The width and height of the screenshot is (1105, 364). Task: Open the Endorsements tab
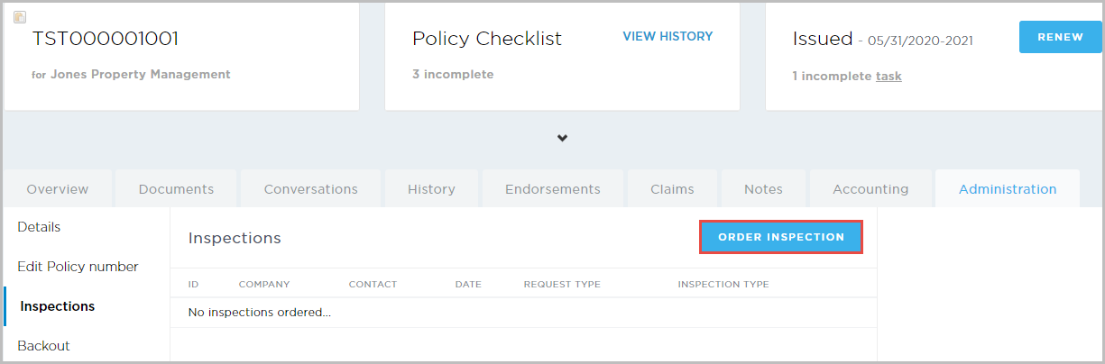click(x=552, y=189)
